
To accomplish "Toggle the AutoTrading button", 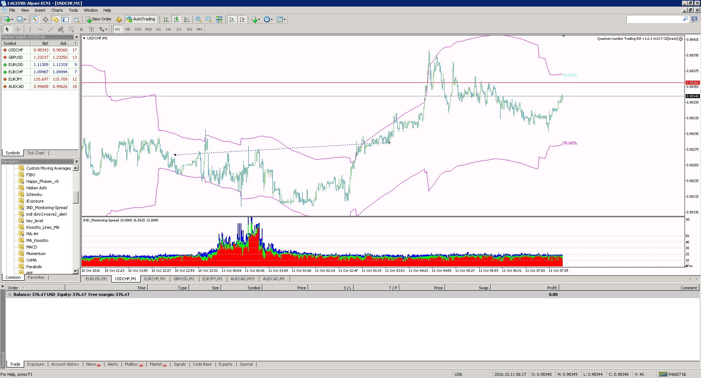I will point(141,19).
